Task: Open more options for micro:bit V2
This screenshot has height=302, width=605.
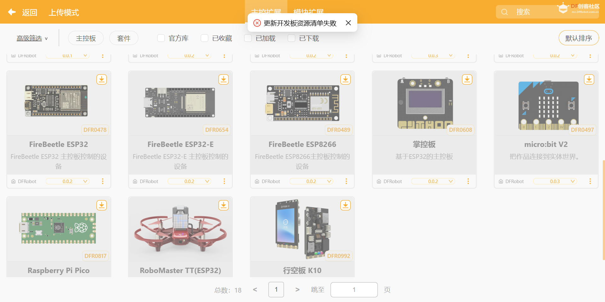Action: click(590, 181)
